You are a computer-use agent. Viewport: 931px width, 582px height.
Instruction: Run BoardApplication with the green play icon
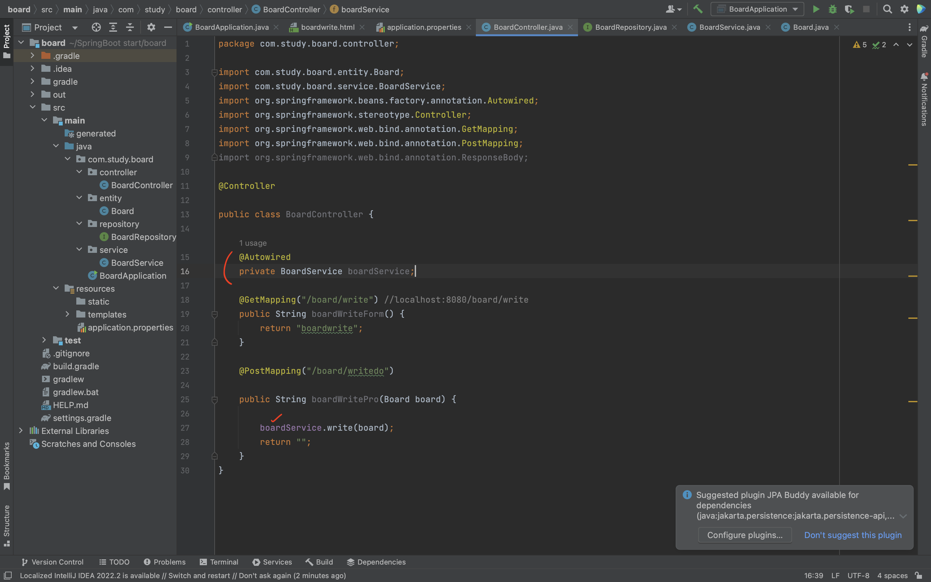[x=816, y=9]
